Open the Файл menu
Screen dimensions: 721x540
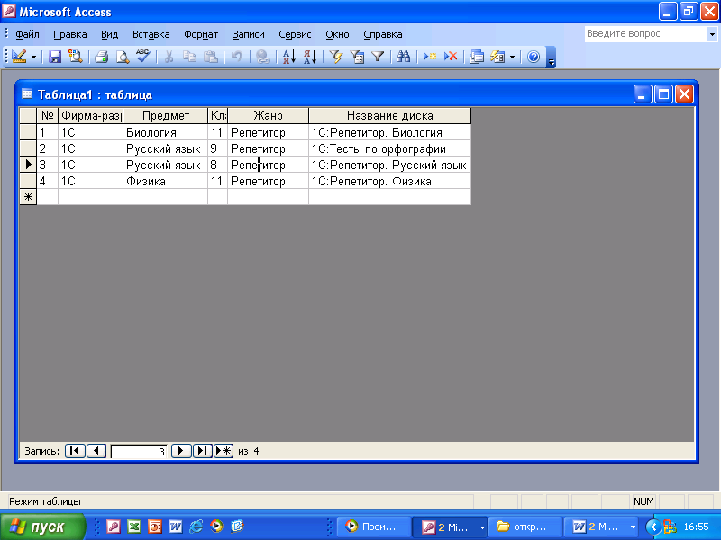tap(27, 34)
